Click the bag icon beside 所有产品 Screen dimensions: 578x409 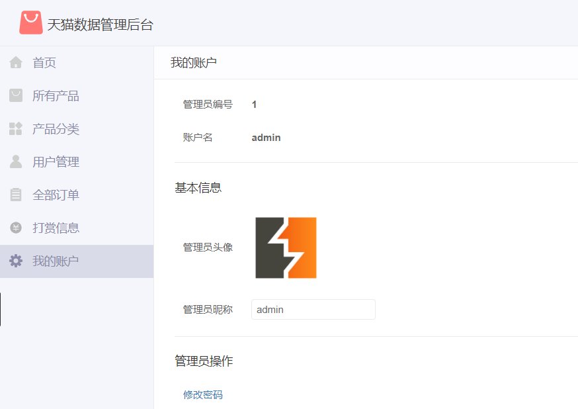[x=16, y=95]
